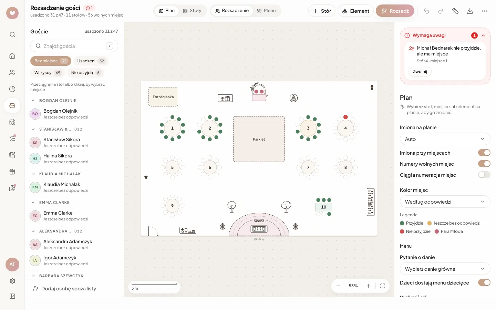496x310 pixels.
Task: Click Dodaj osobę spoza listy
Action: pyautogui.click(x=64, y=289)
